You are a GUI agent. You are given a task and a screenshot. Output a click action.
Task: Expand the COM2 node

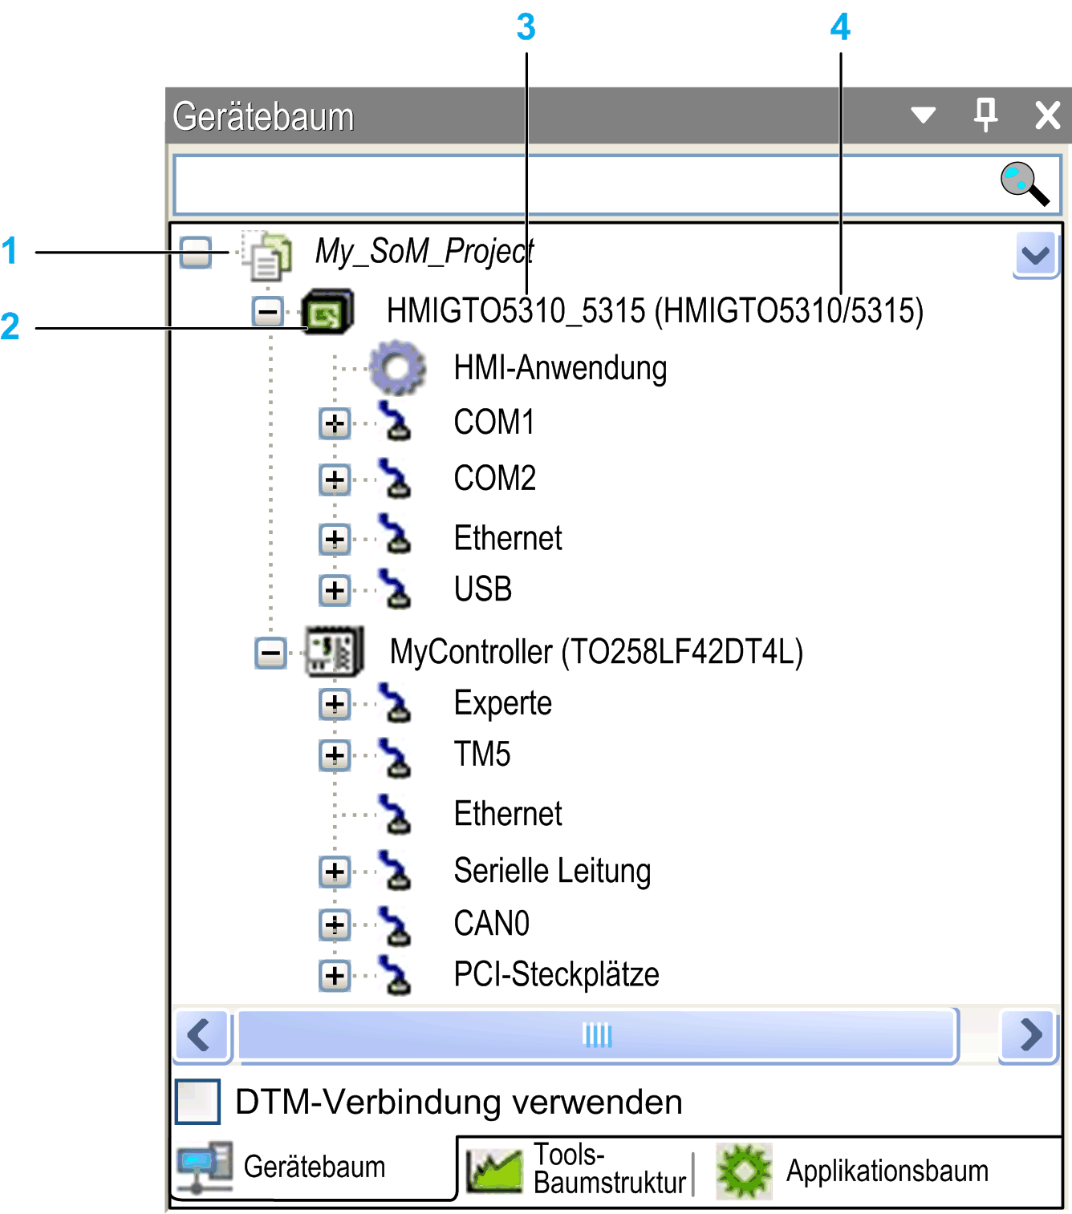pos(335,480)
